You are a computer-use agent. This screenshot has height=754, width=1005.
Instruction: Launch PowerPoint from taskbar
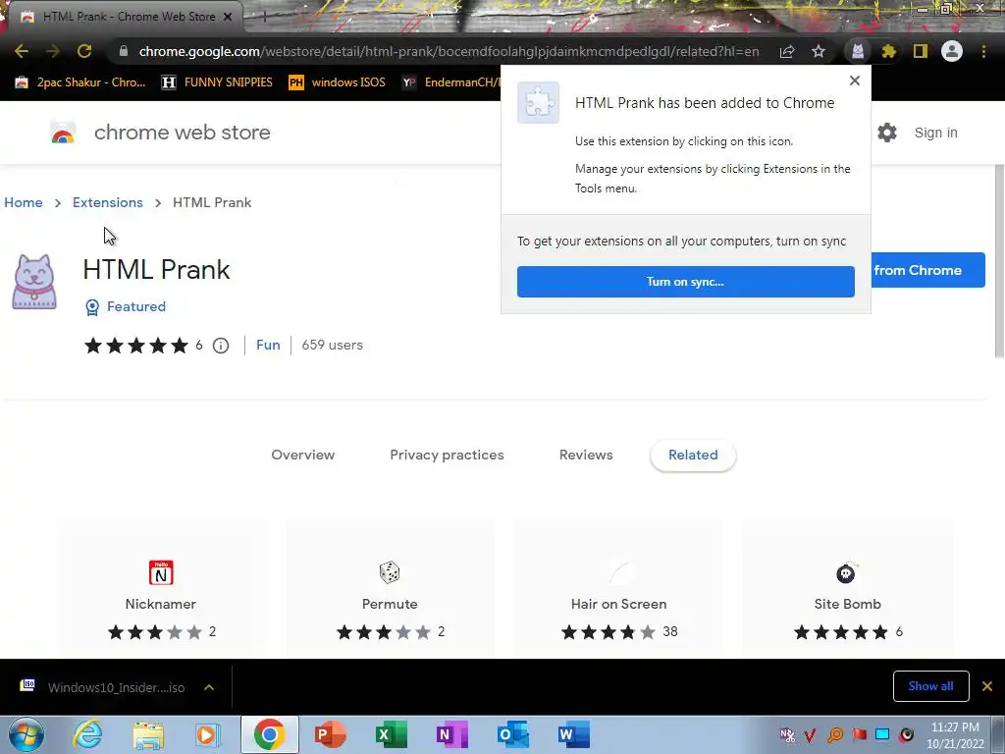(x=331, y=734)
